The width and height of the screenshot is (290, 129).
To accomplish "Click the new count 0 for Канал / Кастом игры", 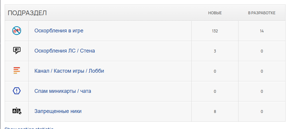I will point(215,71).
